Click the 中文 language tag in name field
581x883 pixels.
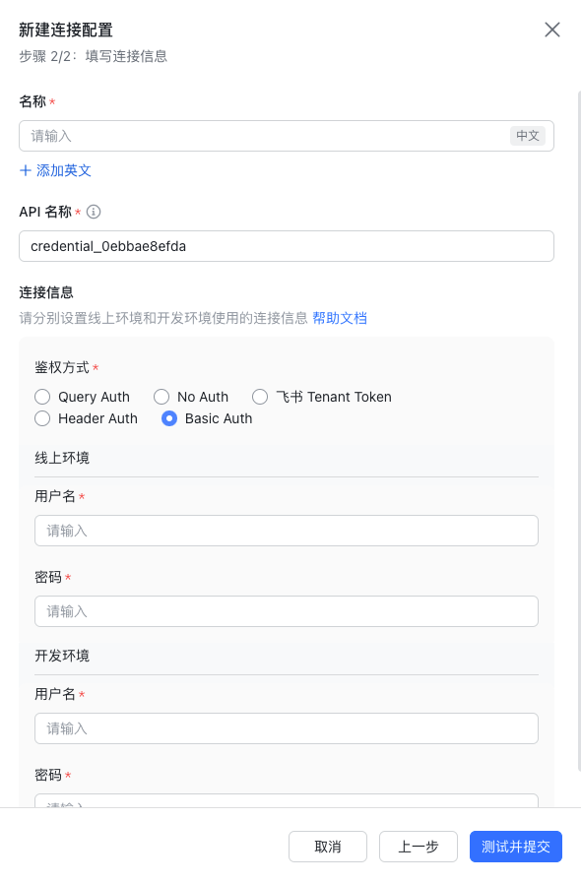point(528,136)
